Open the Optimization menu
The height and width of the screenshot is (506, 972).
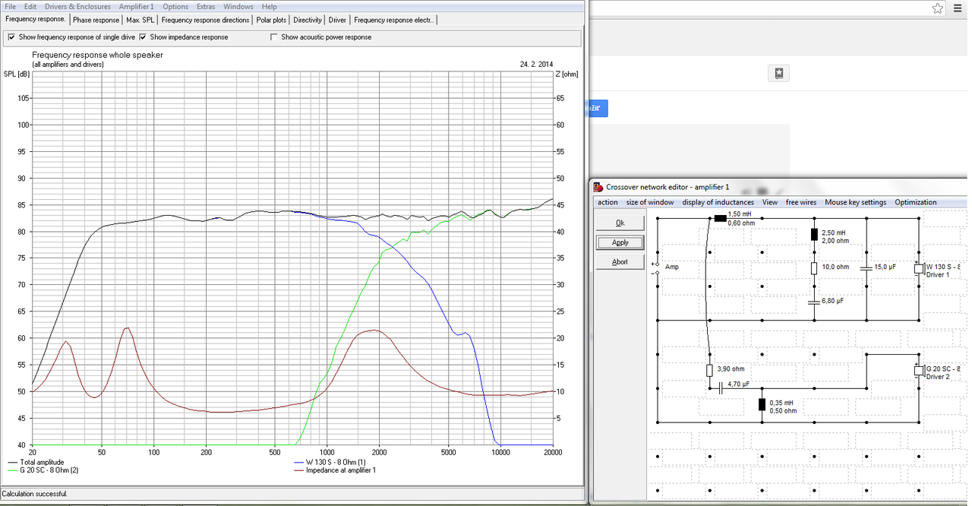click(x=916, y=202)
